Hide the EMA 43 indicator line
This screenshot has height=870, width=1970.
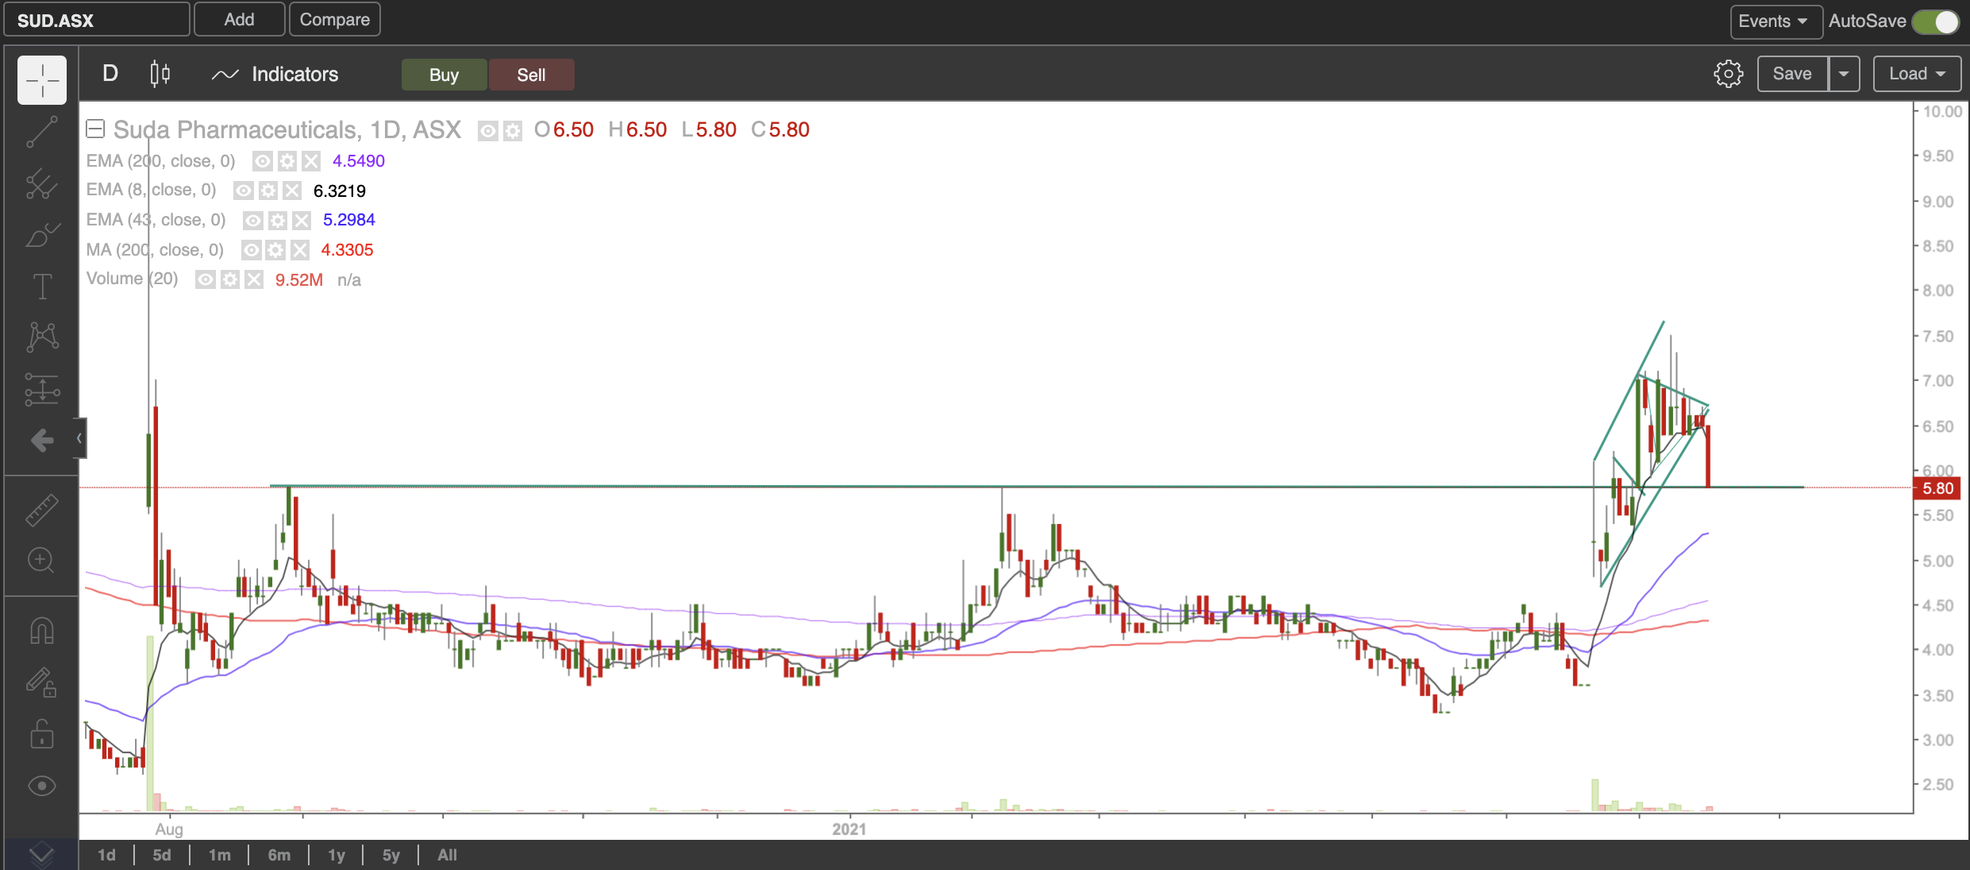[252, 220]
